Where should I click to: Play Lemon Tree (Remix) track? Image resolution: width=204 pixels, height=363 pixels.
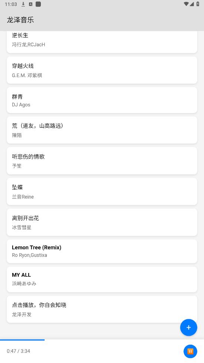click(102, 251)
